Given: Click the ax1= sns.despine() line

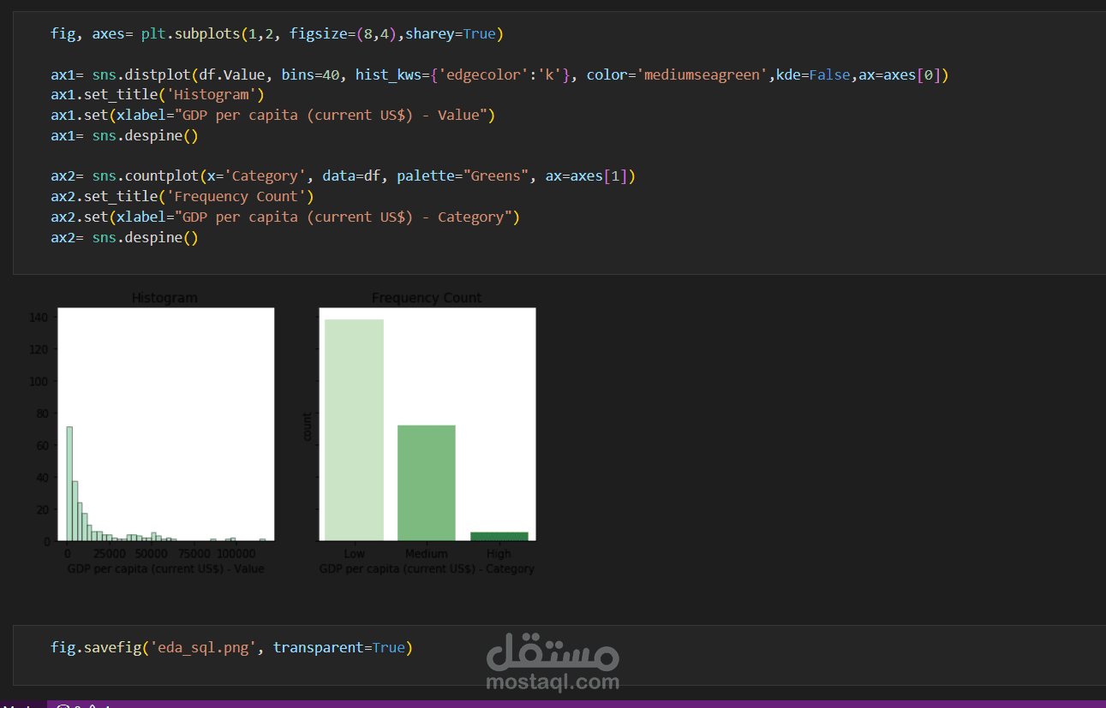Looking at the screenshot, I should [x=124, y=135].
